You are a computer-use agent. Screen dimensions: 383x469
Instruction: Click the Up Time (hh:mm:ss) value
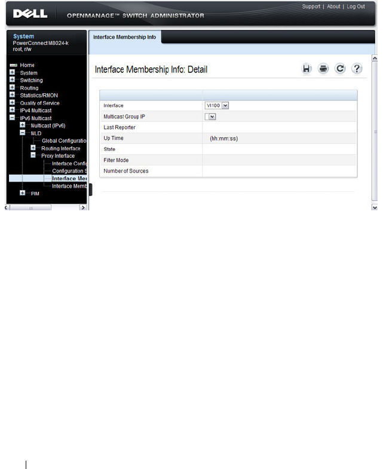(x=224, y=139)
